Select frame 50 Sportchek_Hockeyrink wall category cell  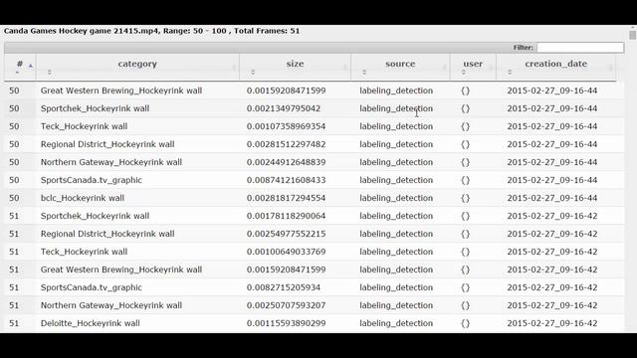click(95, 108)
